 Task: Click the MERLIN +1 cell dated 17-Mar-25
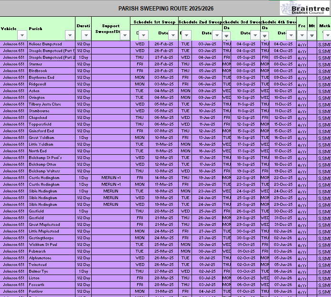(111, 184)
